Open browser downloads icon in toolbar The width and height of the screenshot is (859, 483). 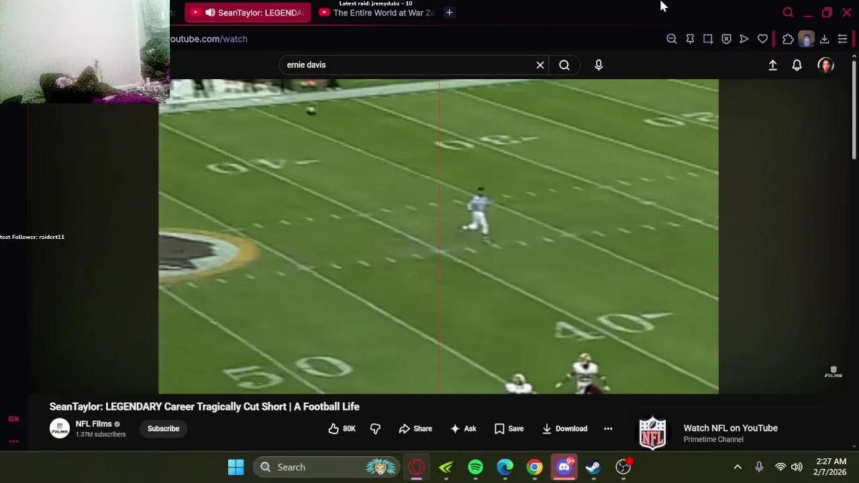pos(824,39)
